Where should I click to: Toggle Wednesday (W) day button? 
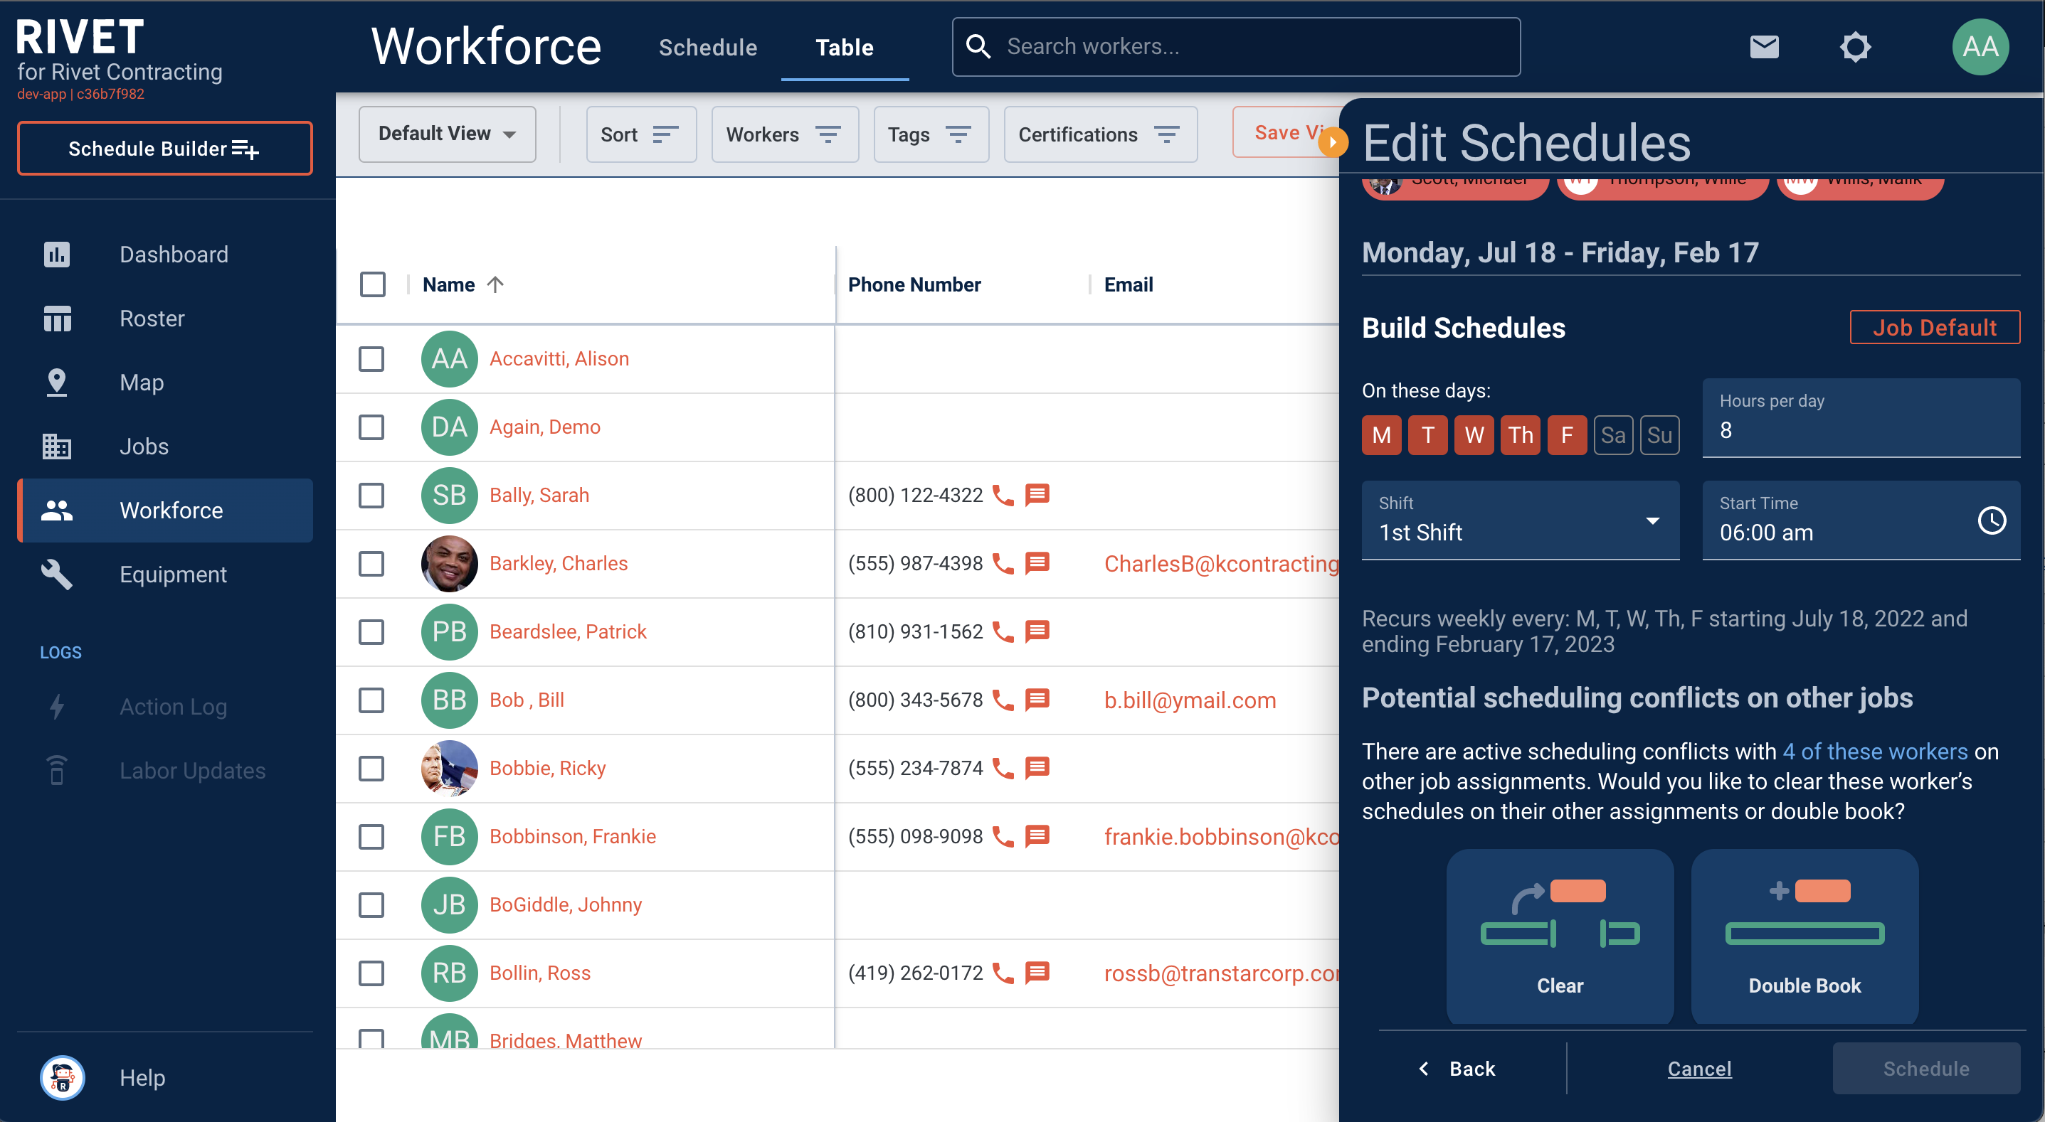pos(1474,435)
